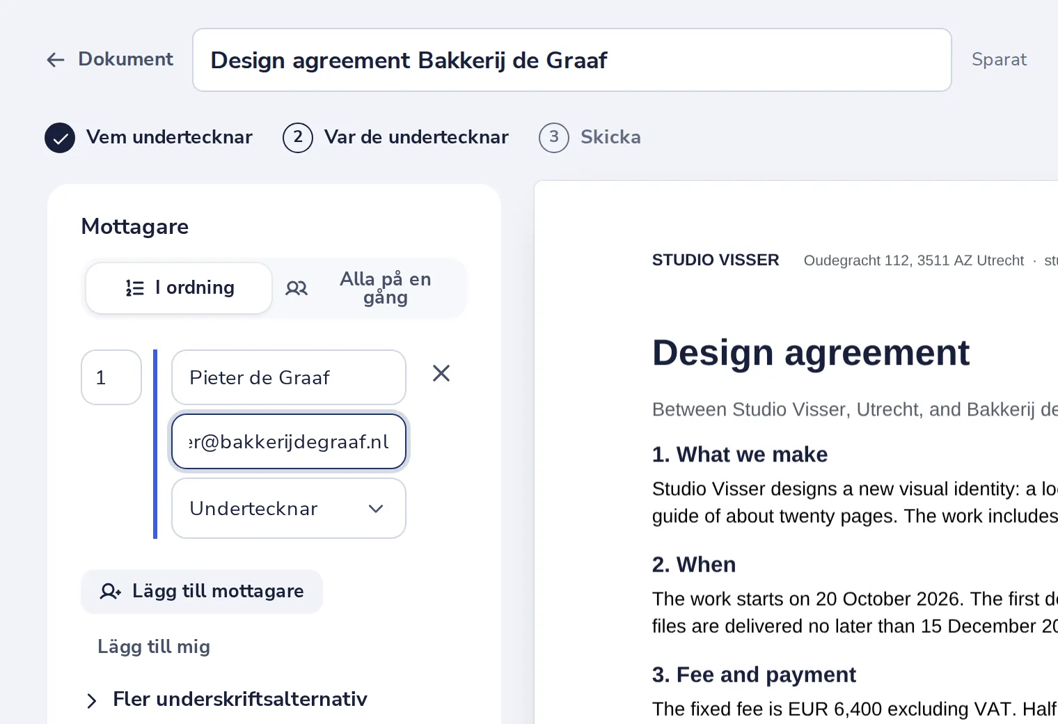Click the add-person icon in Lägg till mottagare
This screenshot has height=724, width=1058.
pyautogui.click(x=111, y=592)
